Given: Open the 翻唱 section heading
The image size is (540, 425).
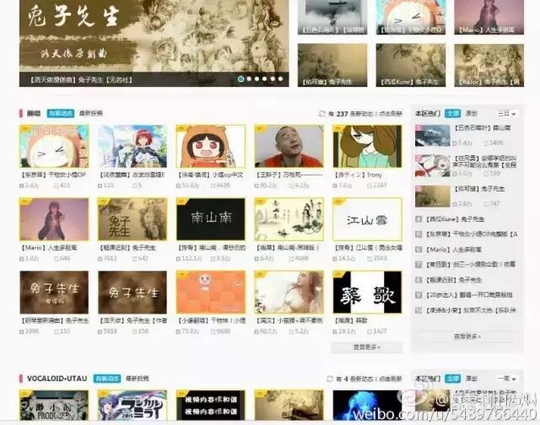Looking at the screenshot, I should coord(34,113).
